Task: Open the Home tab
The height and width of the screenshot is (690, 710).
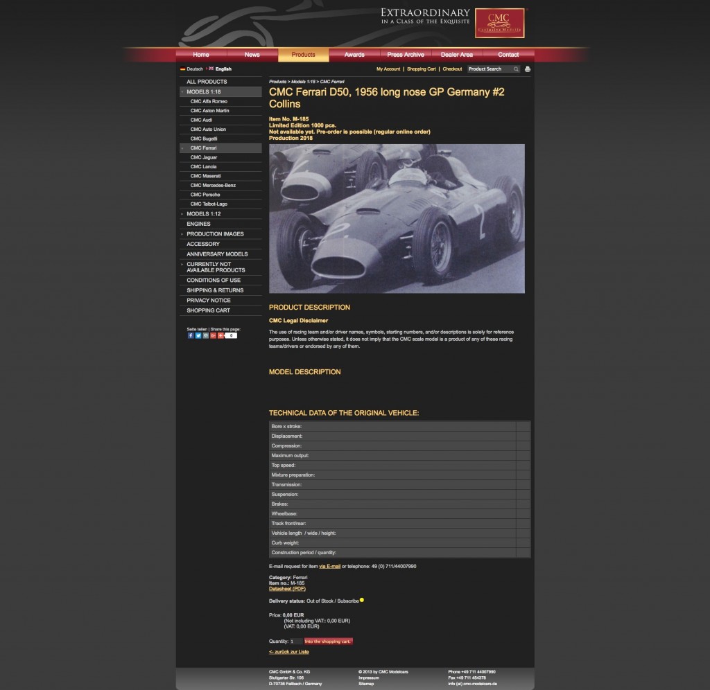Action: click(201, 55)
